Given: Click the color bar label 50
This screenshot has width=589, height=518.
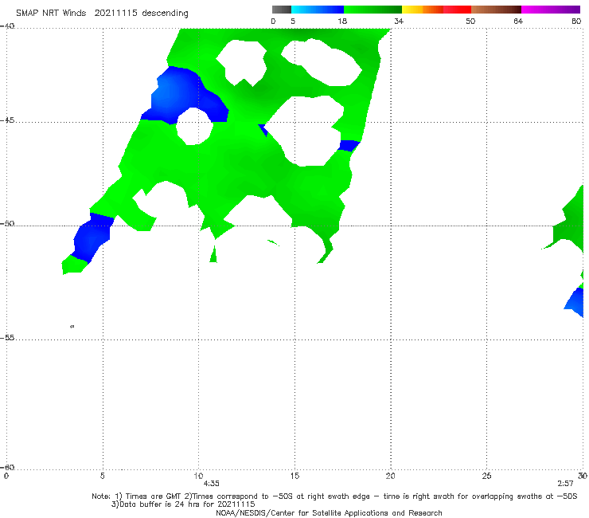Looking at the screenshot, I should pos(470,21).
